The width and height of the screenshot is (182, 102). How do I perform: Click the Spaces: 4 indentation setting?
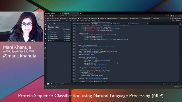[x=173, y=84]
